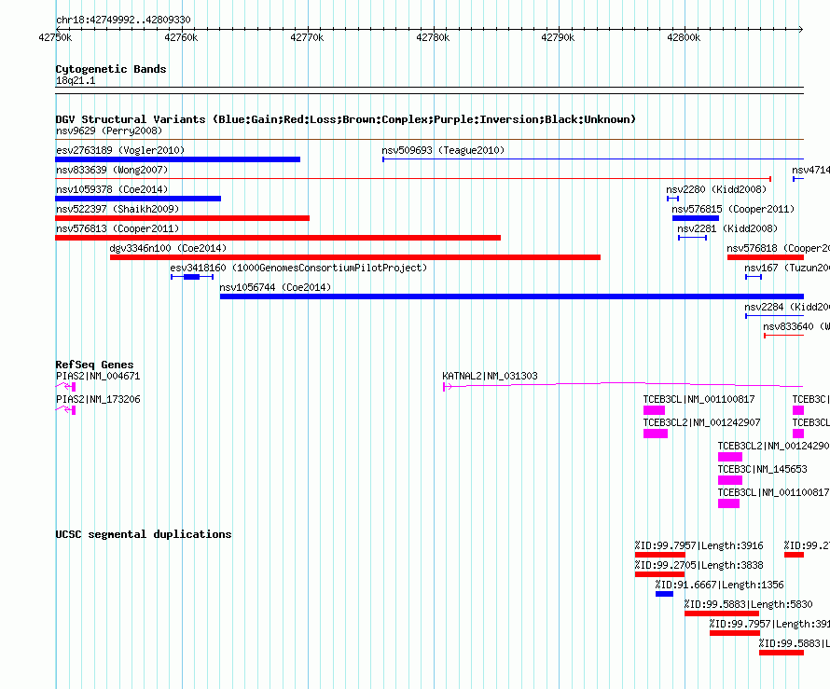Click the nsv576815 (Cooper2011) label

pyautogui.click(x=733, y=209)
